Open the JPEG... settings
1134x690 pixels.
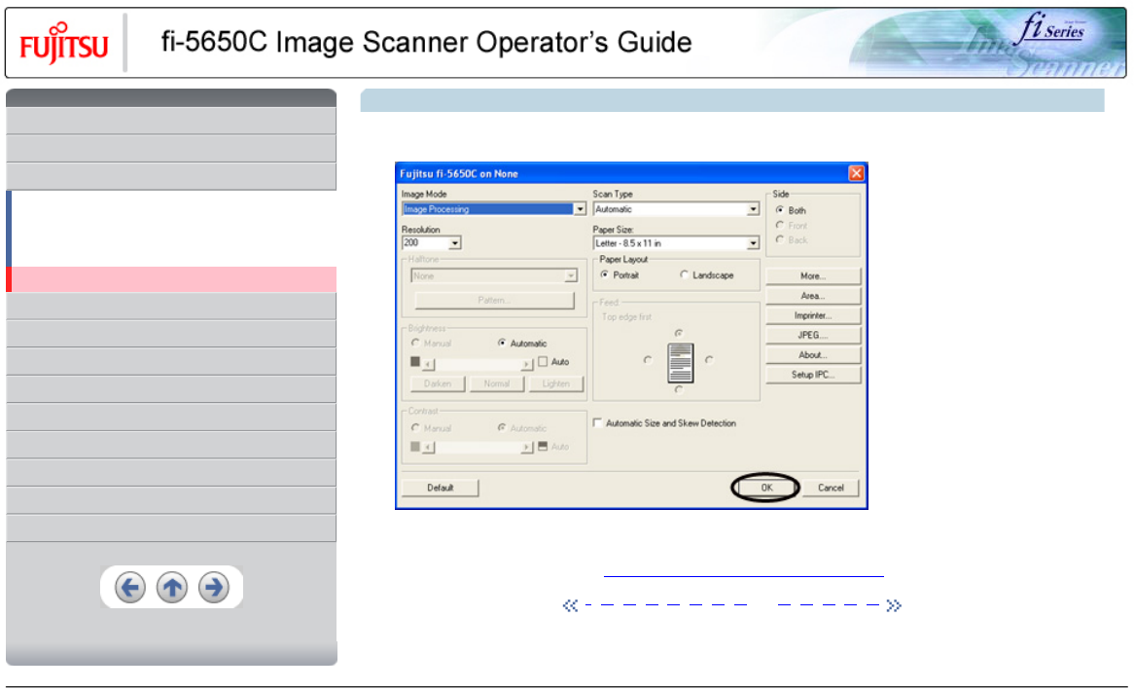point(813,335)
